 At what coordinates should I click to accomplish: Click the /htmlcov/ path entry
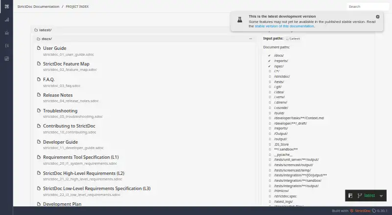pos(281,191)
